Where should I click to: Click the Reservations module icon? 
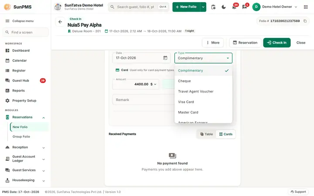(x=7, y=117)
